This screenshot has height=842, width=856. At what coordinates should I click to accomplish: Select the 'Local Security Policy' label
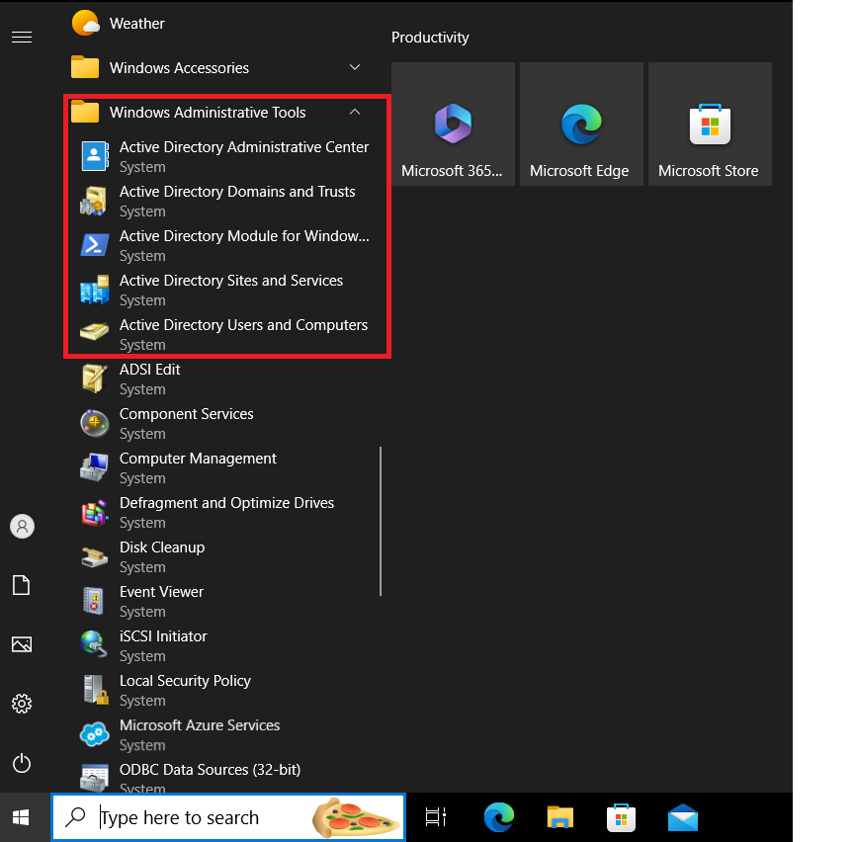tap(185, 681)
